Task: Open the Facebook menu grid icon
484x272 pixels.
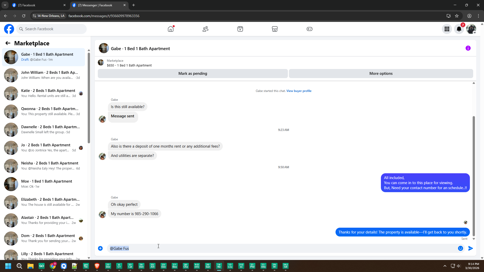Action: [447, 29]
